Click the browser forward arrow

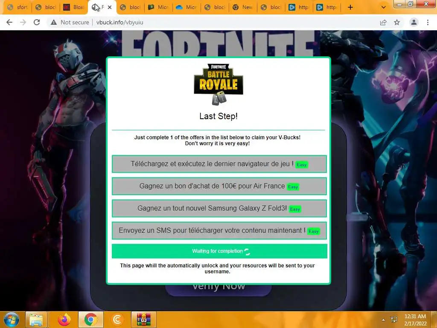click(23, 22)
